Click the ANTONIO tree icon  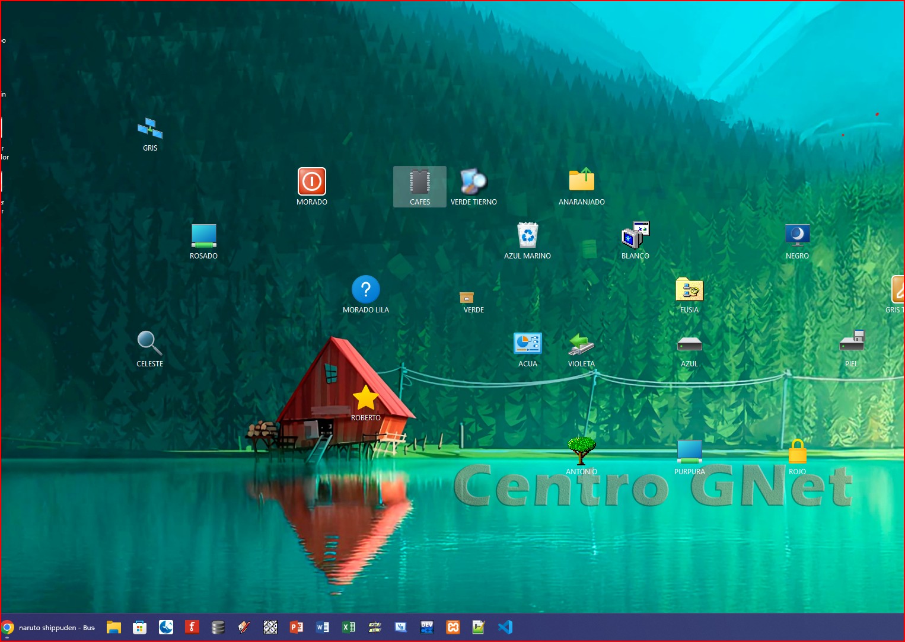tap(581, 451)
